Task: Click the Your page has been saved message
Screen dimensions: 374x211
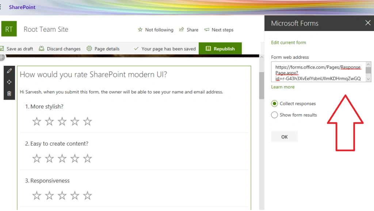Action: point(168,49)
